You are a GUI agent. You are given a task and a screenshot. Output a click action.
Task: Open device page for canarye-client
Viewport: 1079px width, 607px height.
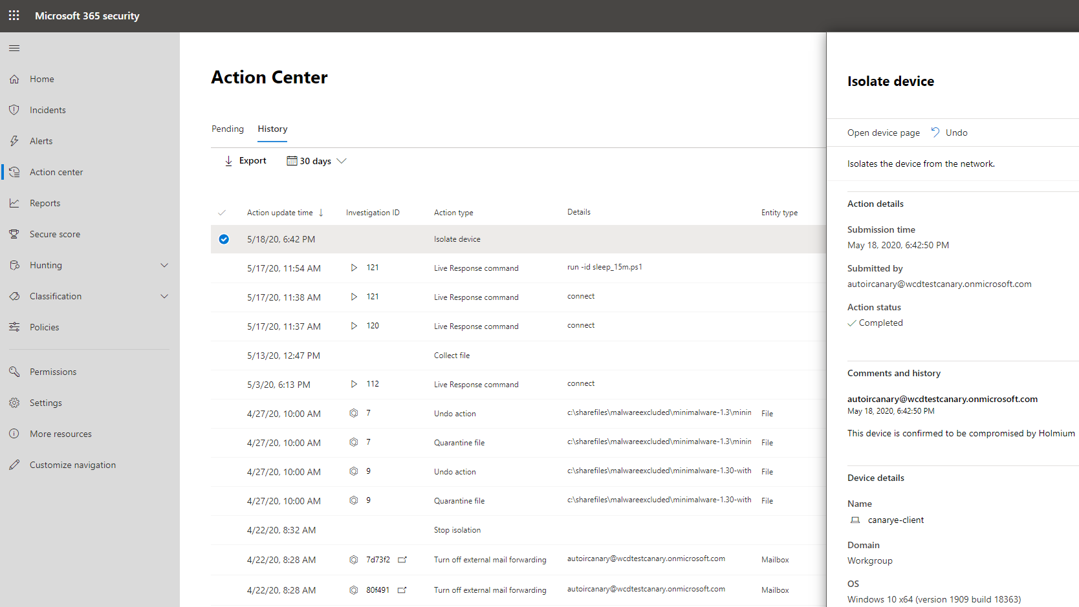point(884,132)
